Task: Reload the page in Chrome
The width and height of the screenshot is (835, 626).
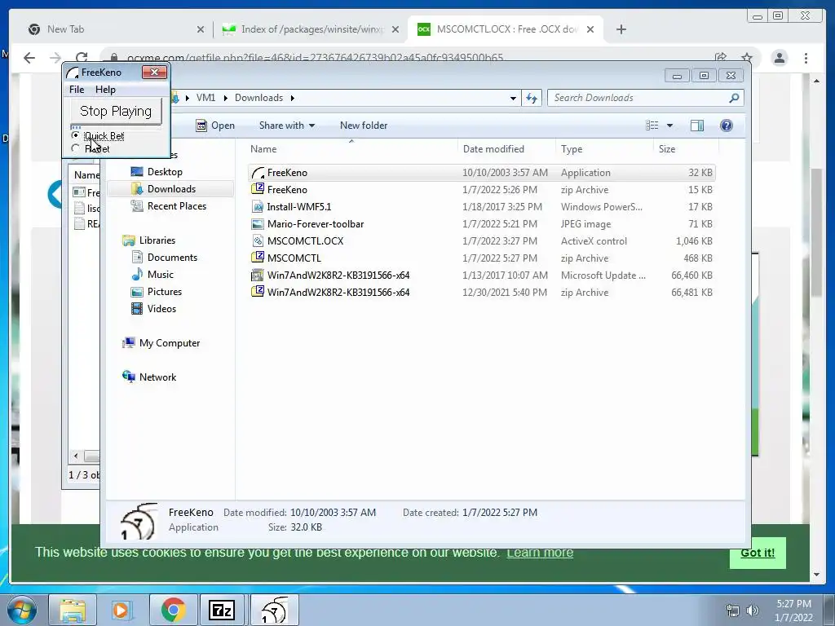Action: point(82,58)
